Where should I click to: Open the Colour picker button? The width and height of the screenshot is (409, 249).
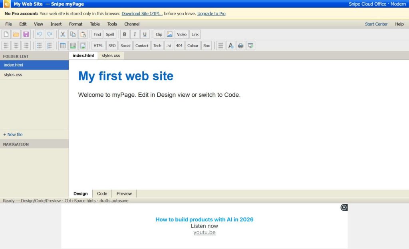click(x=193, y=46)
